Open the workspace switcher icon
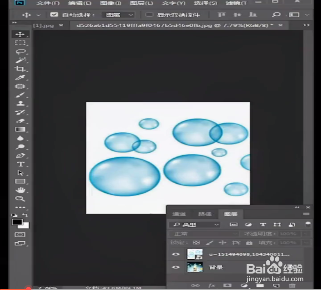This screenshot has width=321, height=290. tap(294, 15)
